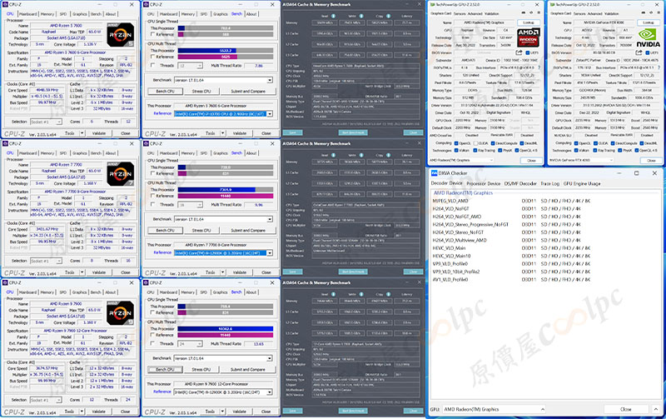Click Validate in Ryzen 5 7600 CPU tab window

[x=99, y=133]
